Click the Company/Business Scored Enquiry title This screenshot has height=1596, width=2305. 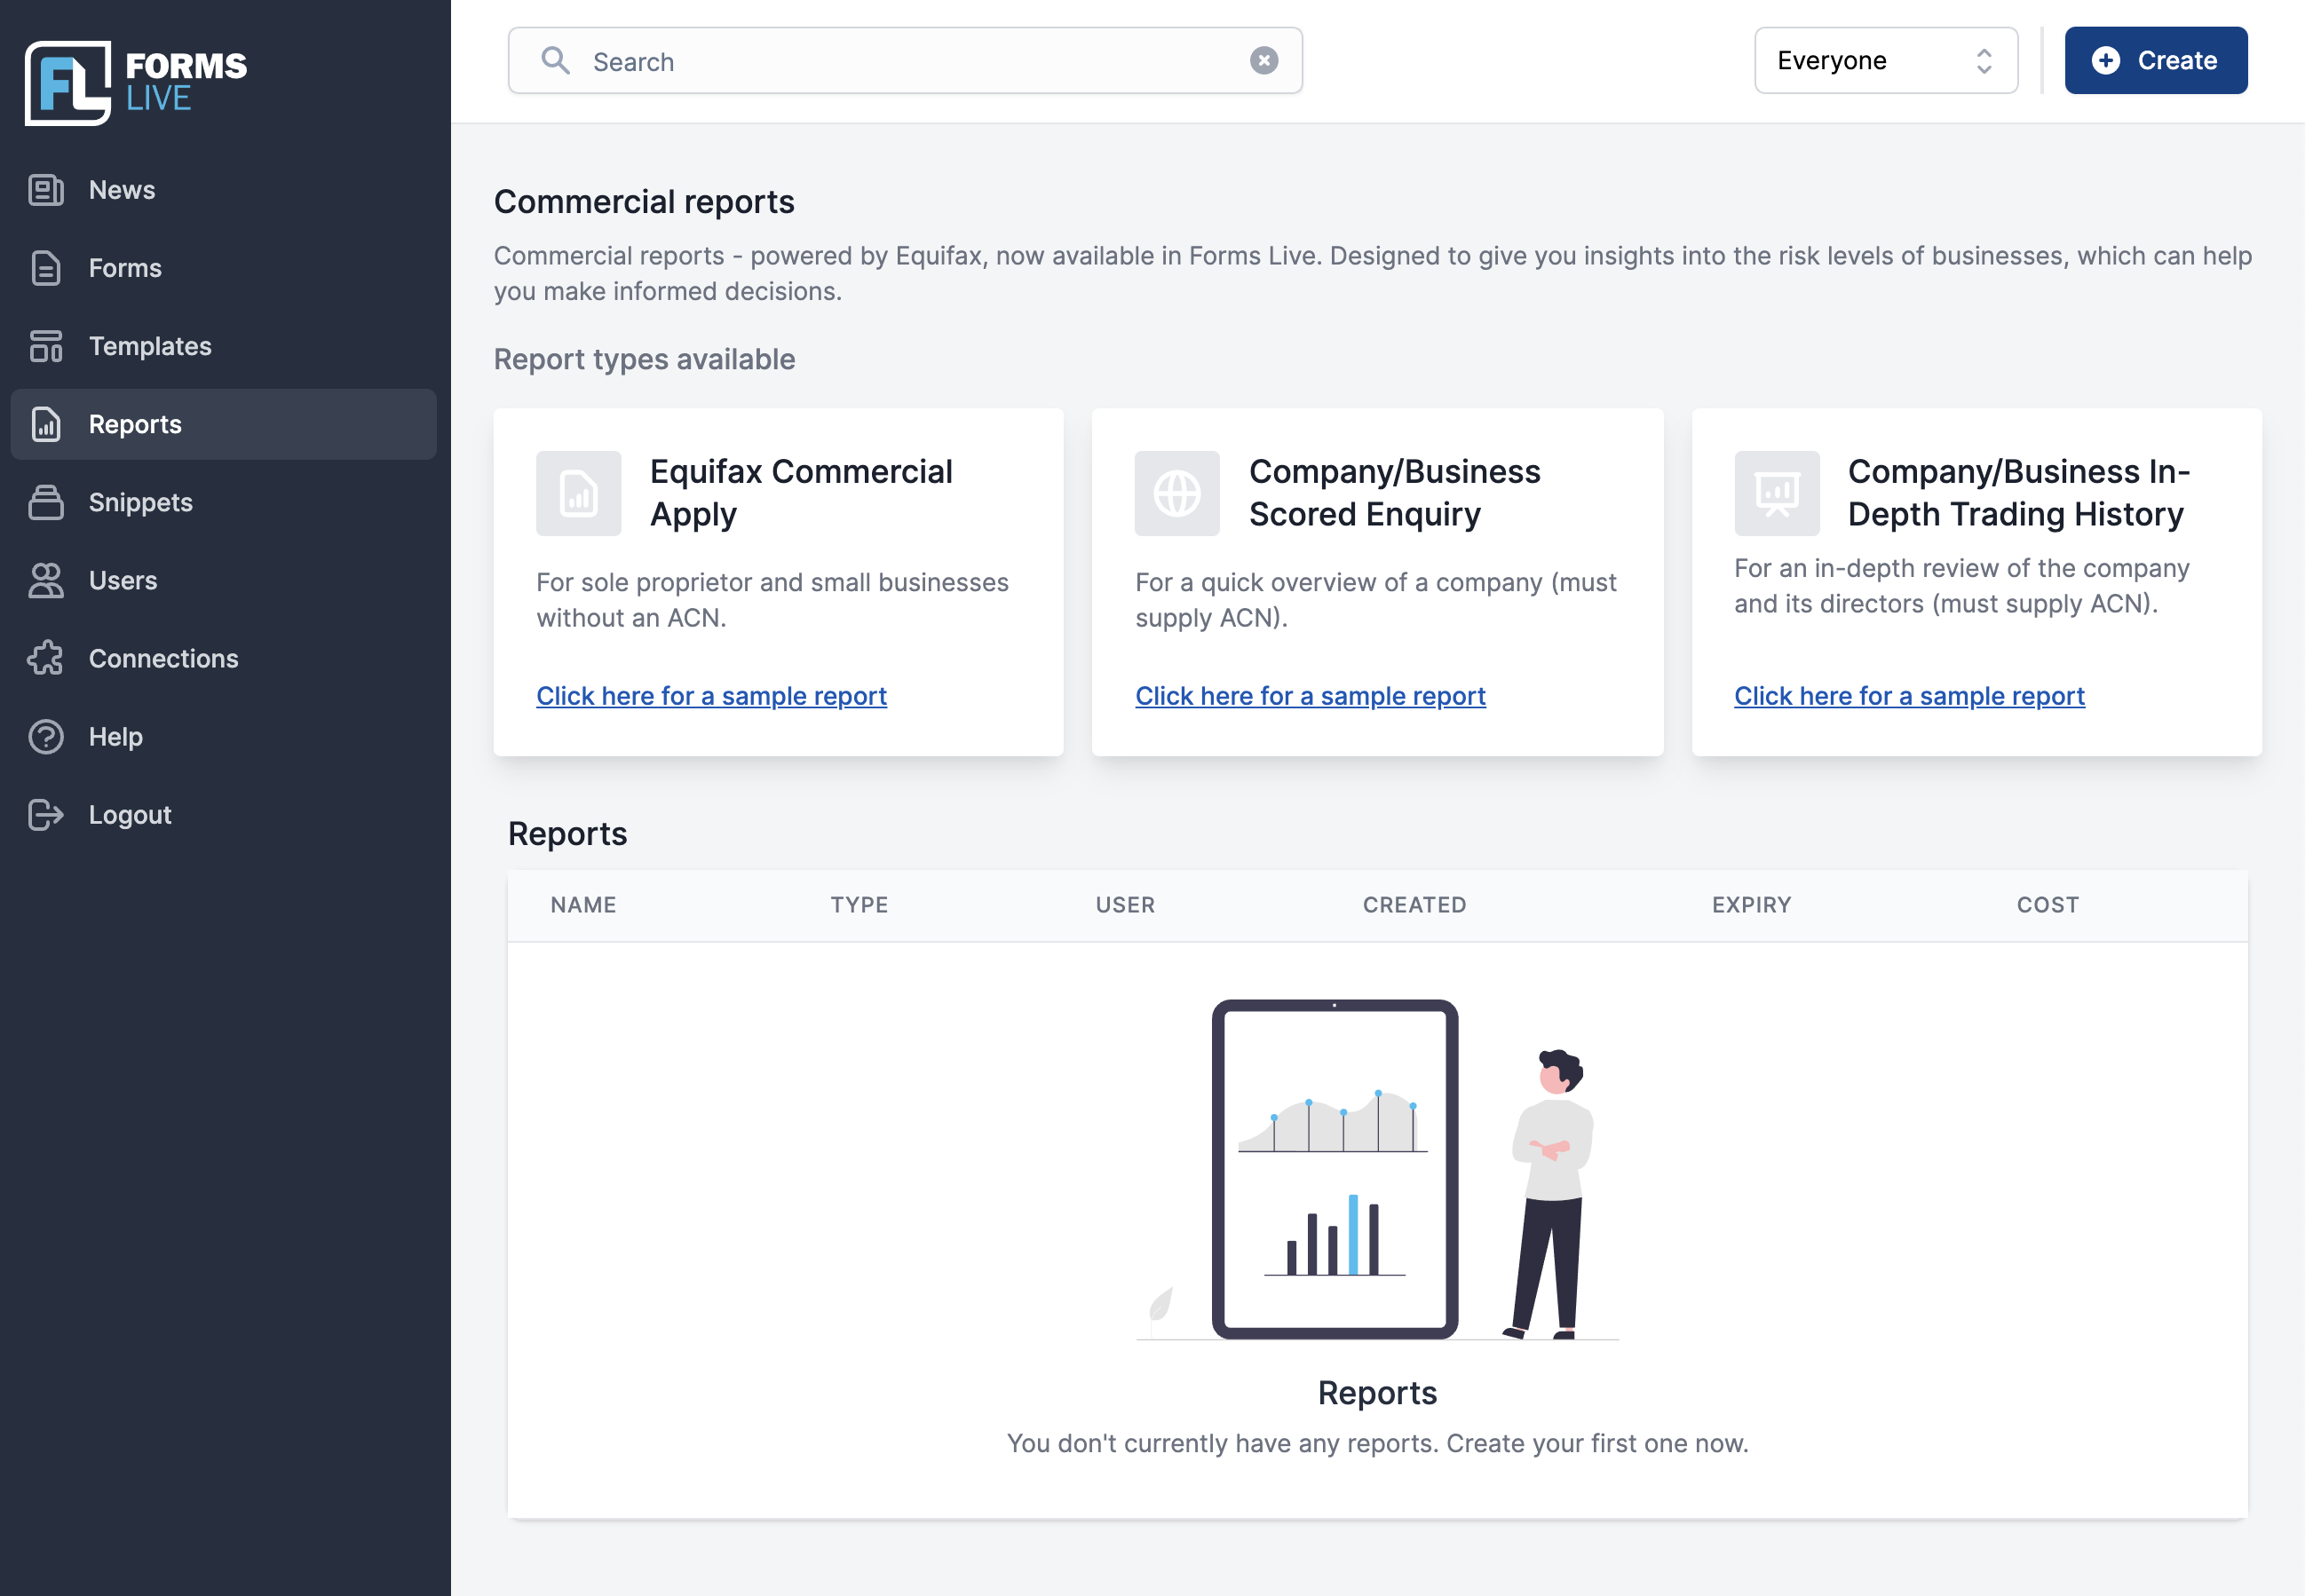click(x=1394, y=492)
